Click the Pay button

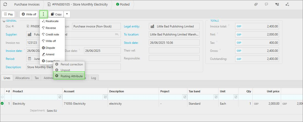tap(8, 14)
